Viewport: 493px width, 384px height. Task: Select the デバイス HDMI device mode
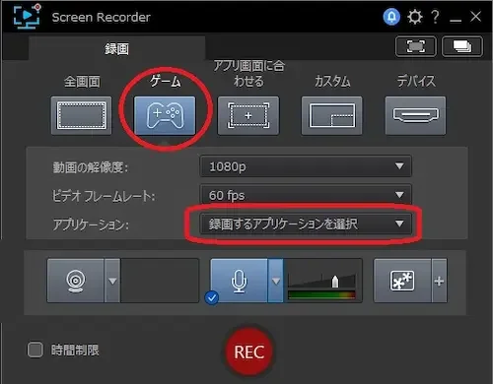(415, 115)
